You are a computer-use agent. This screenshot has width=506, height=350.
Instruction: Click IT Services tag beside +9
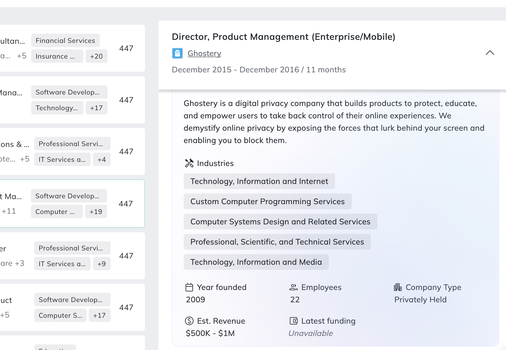click(62, 264)
